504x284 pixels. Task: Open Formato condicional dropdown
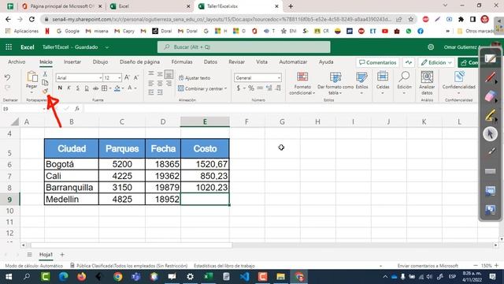pos(302,84)
